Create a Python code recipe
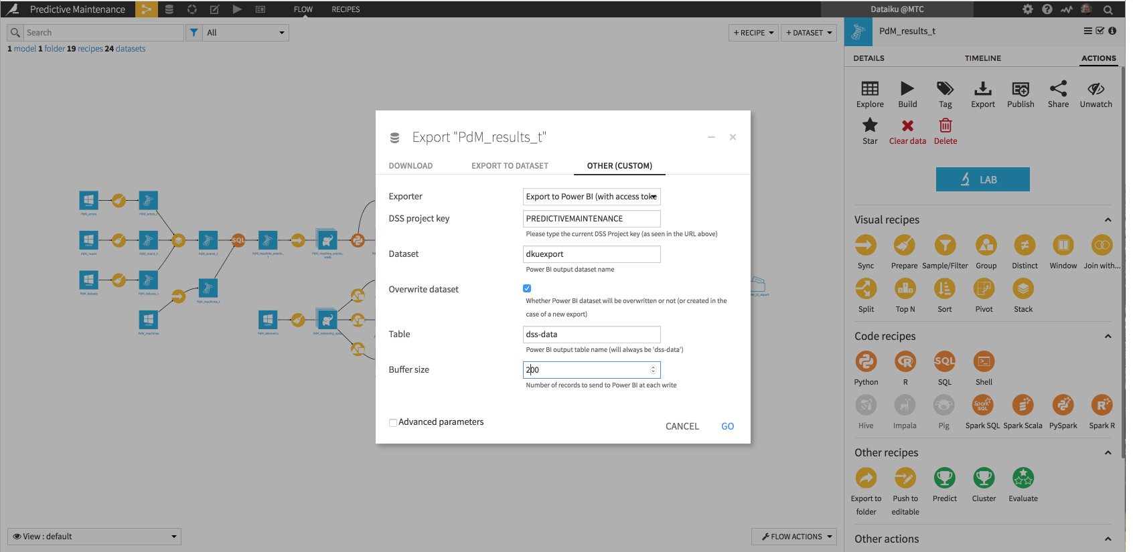 click(x=866, y=362)
